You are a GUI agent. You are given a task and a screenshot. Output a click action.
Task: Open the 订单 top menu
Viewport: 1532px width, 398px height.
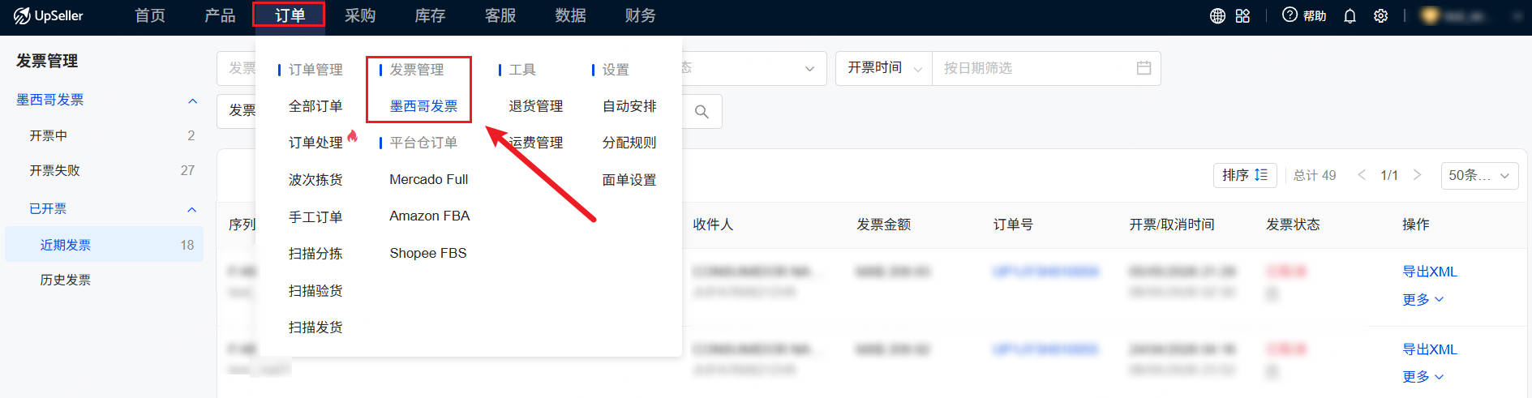coord(290,15)
